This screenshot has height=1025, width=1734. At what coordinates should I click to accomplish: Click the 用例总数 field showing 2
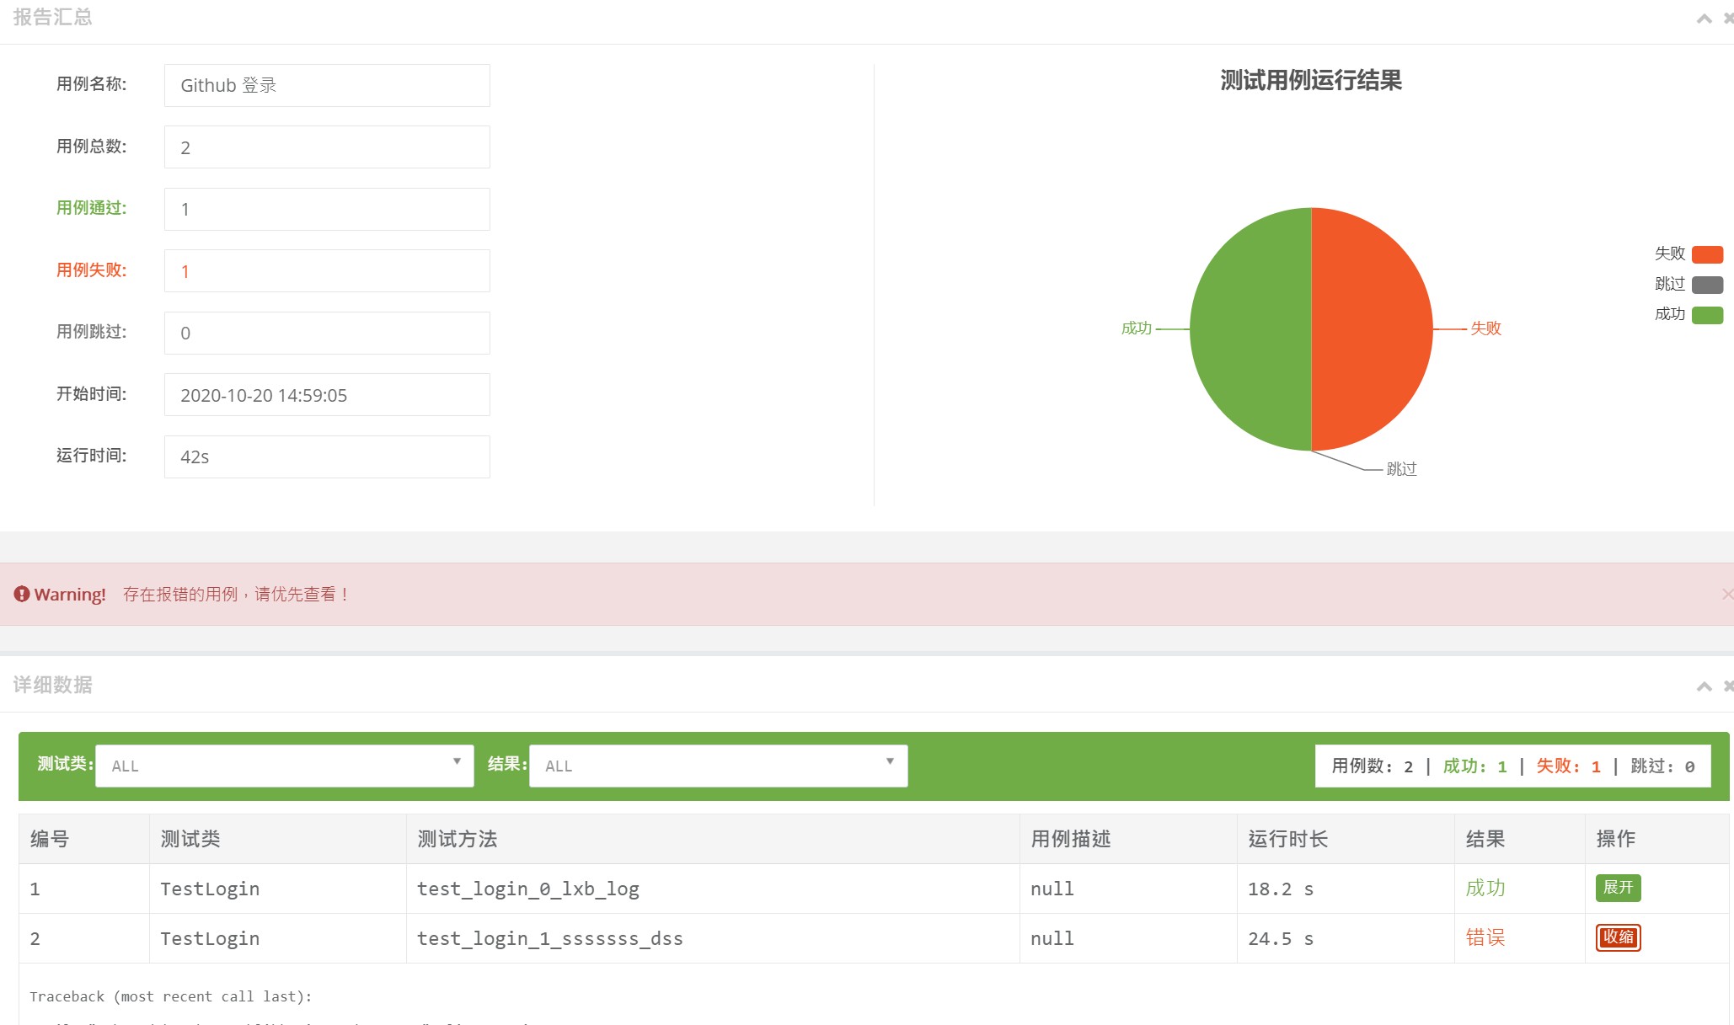(327, 147)
